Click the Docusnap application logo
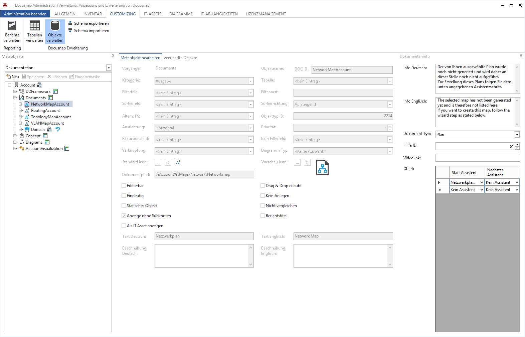The width and height of the screenshot is (525, 337). point(5,5)
